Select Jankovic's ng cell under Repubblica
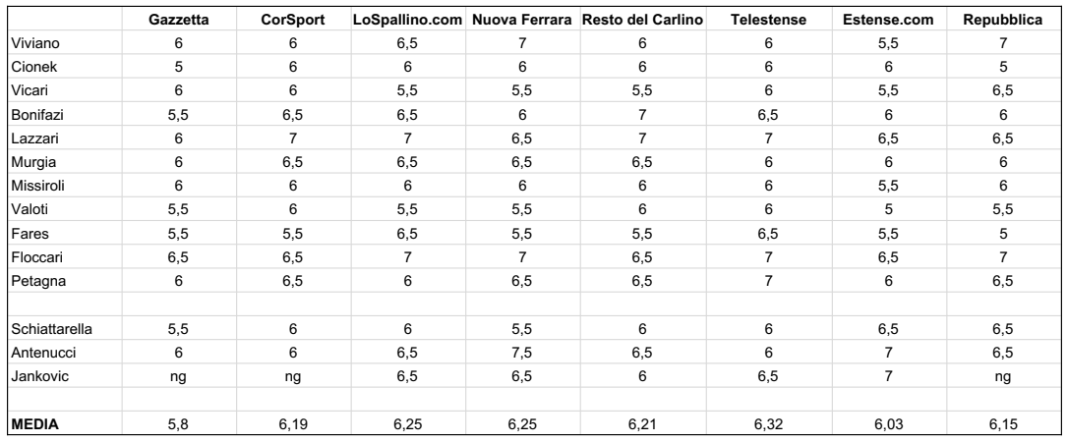The height and width of the screenshot is (443, 1067). (x=1002, y=376)
